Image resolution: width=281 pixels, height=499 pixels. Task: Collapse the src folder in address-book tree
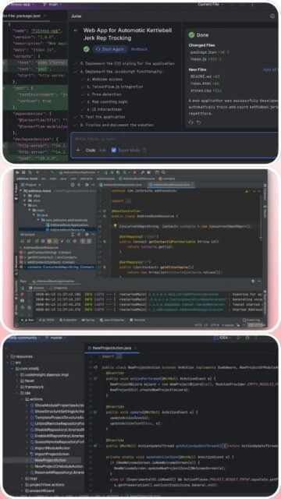coord(24,205)
